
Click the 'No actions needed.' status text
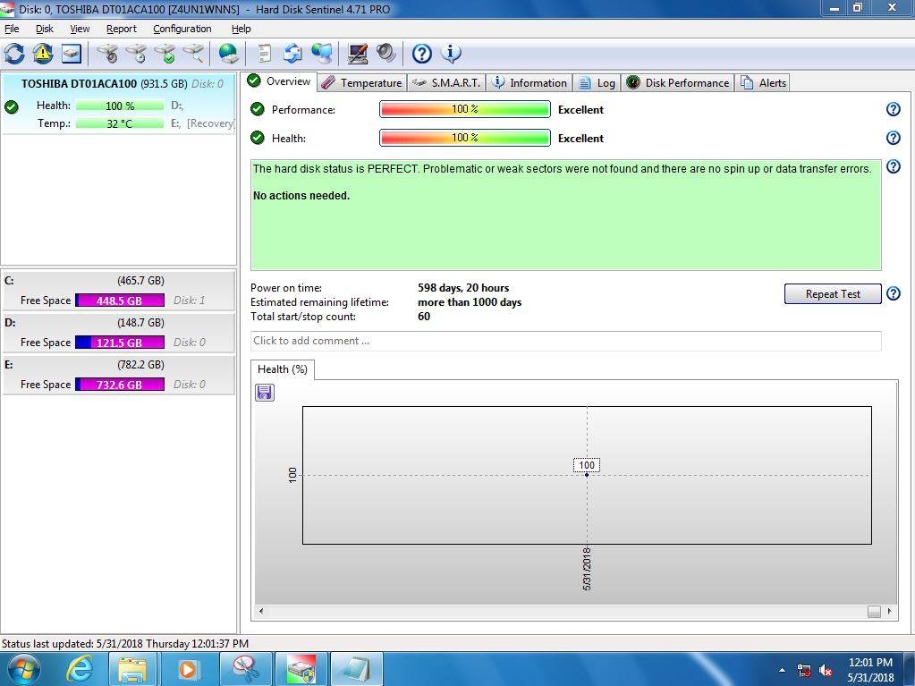(x=301, y=196)
